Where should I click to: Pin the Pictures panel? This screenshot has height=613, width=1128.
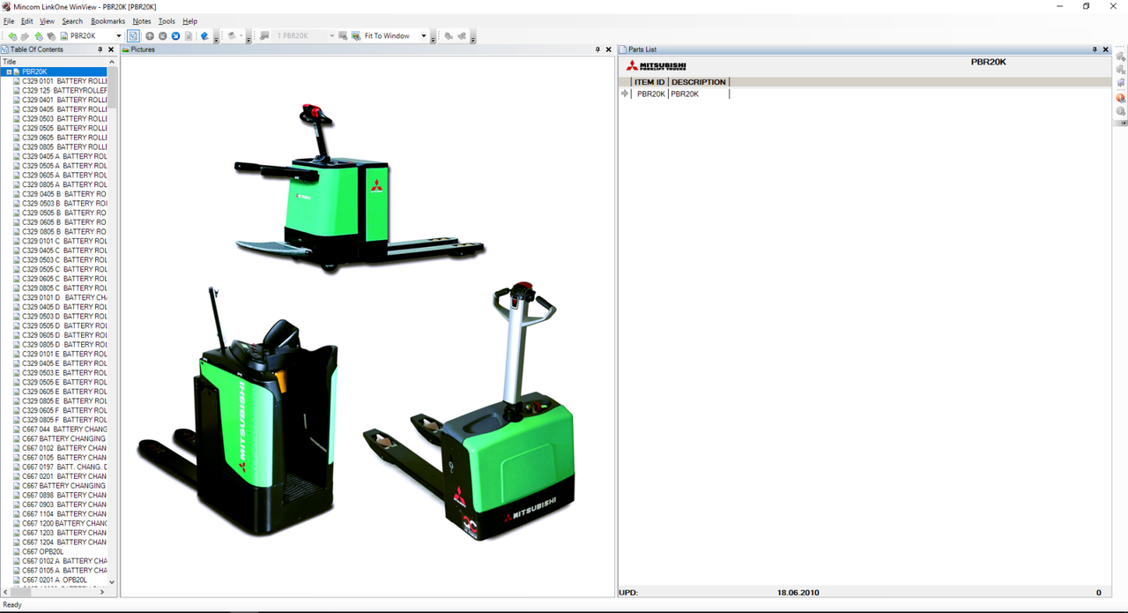(x=597, y=49)
